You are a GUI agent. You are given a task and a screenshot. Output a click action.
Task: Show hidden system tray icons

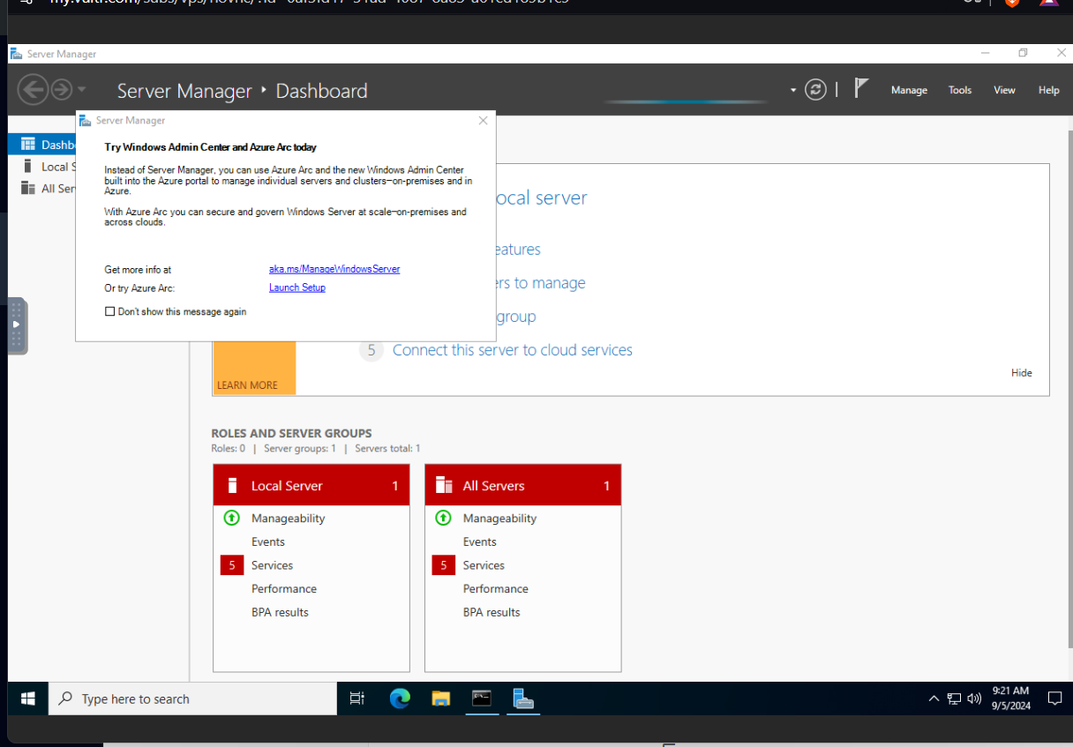click(x=934, y=698)
